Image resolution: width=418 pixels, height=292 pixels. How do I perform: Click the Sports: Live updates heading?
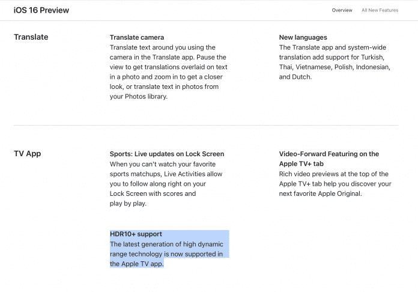(166, 154)
